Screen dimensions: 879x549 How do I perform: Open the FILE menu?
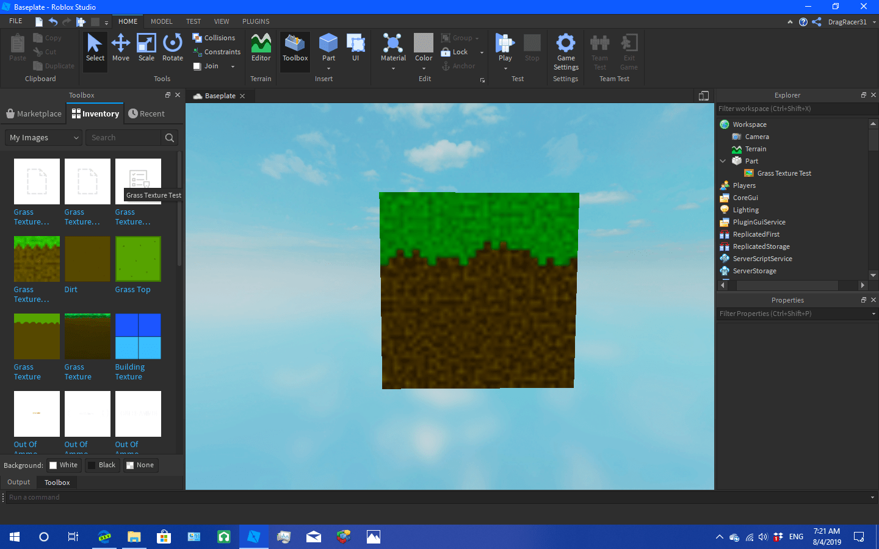[x=16, y=21]
